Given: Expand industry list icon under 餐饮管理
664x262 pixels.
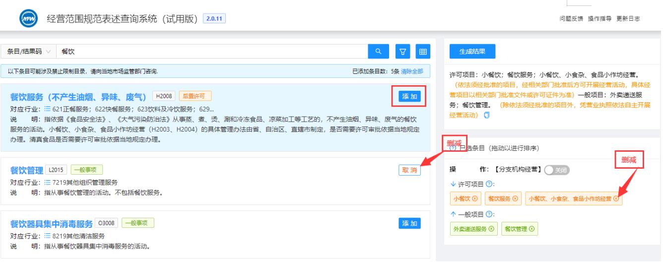Looking at the screenshot, I should click(x=48, y=182).
